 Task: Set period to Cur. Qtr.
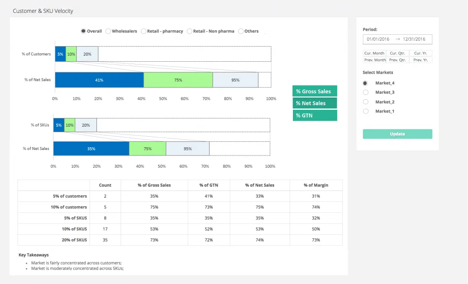[398, 53]
